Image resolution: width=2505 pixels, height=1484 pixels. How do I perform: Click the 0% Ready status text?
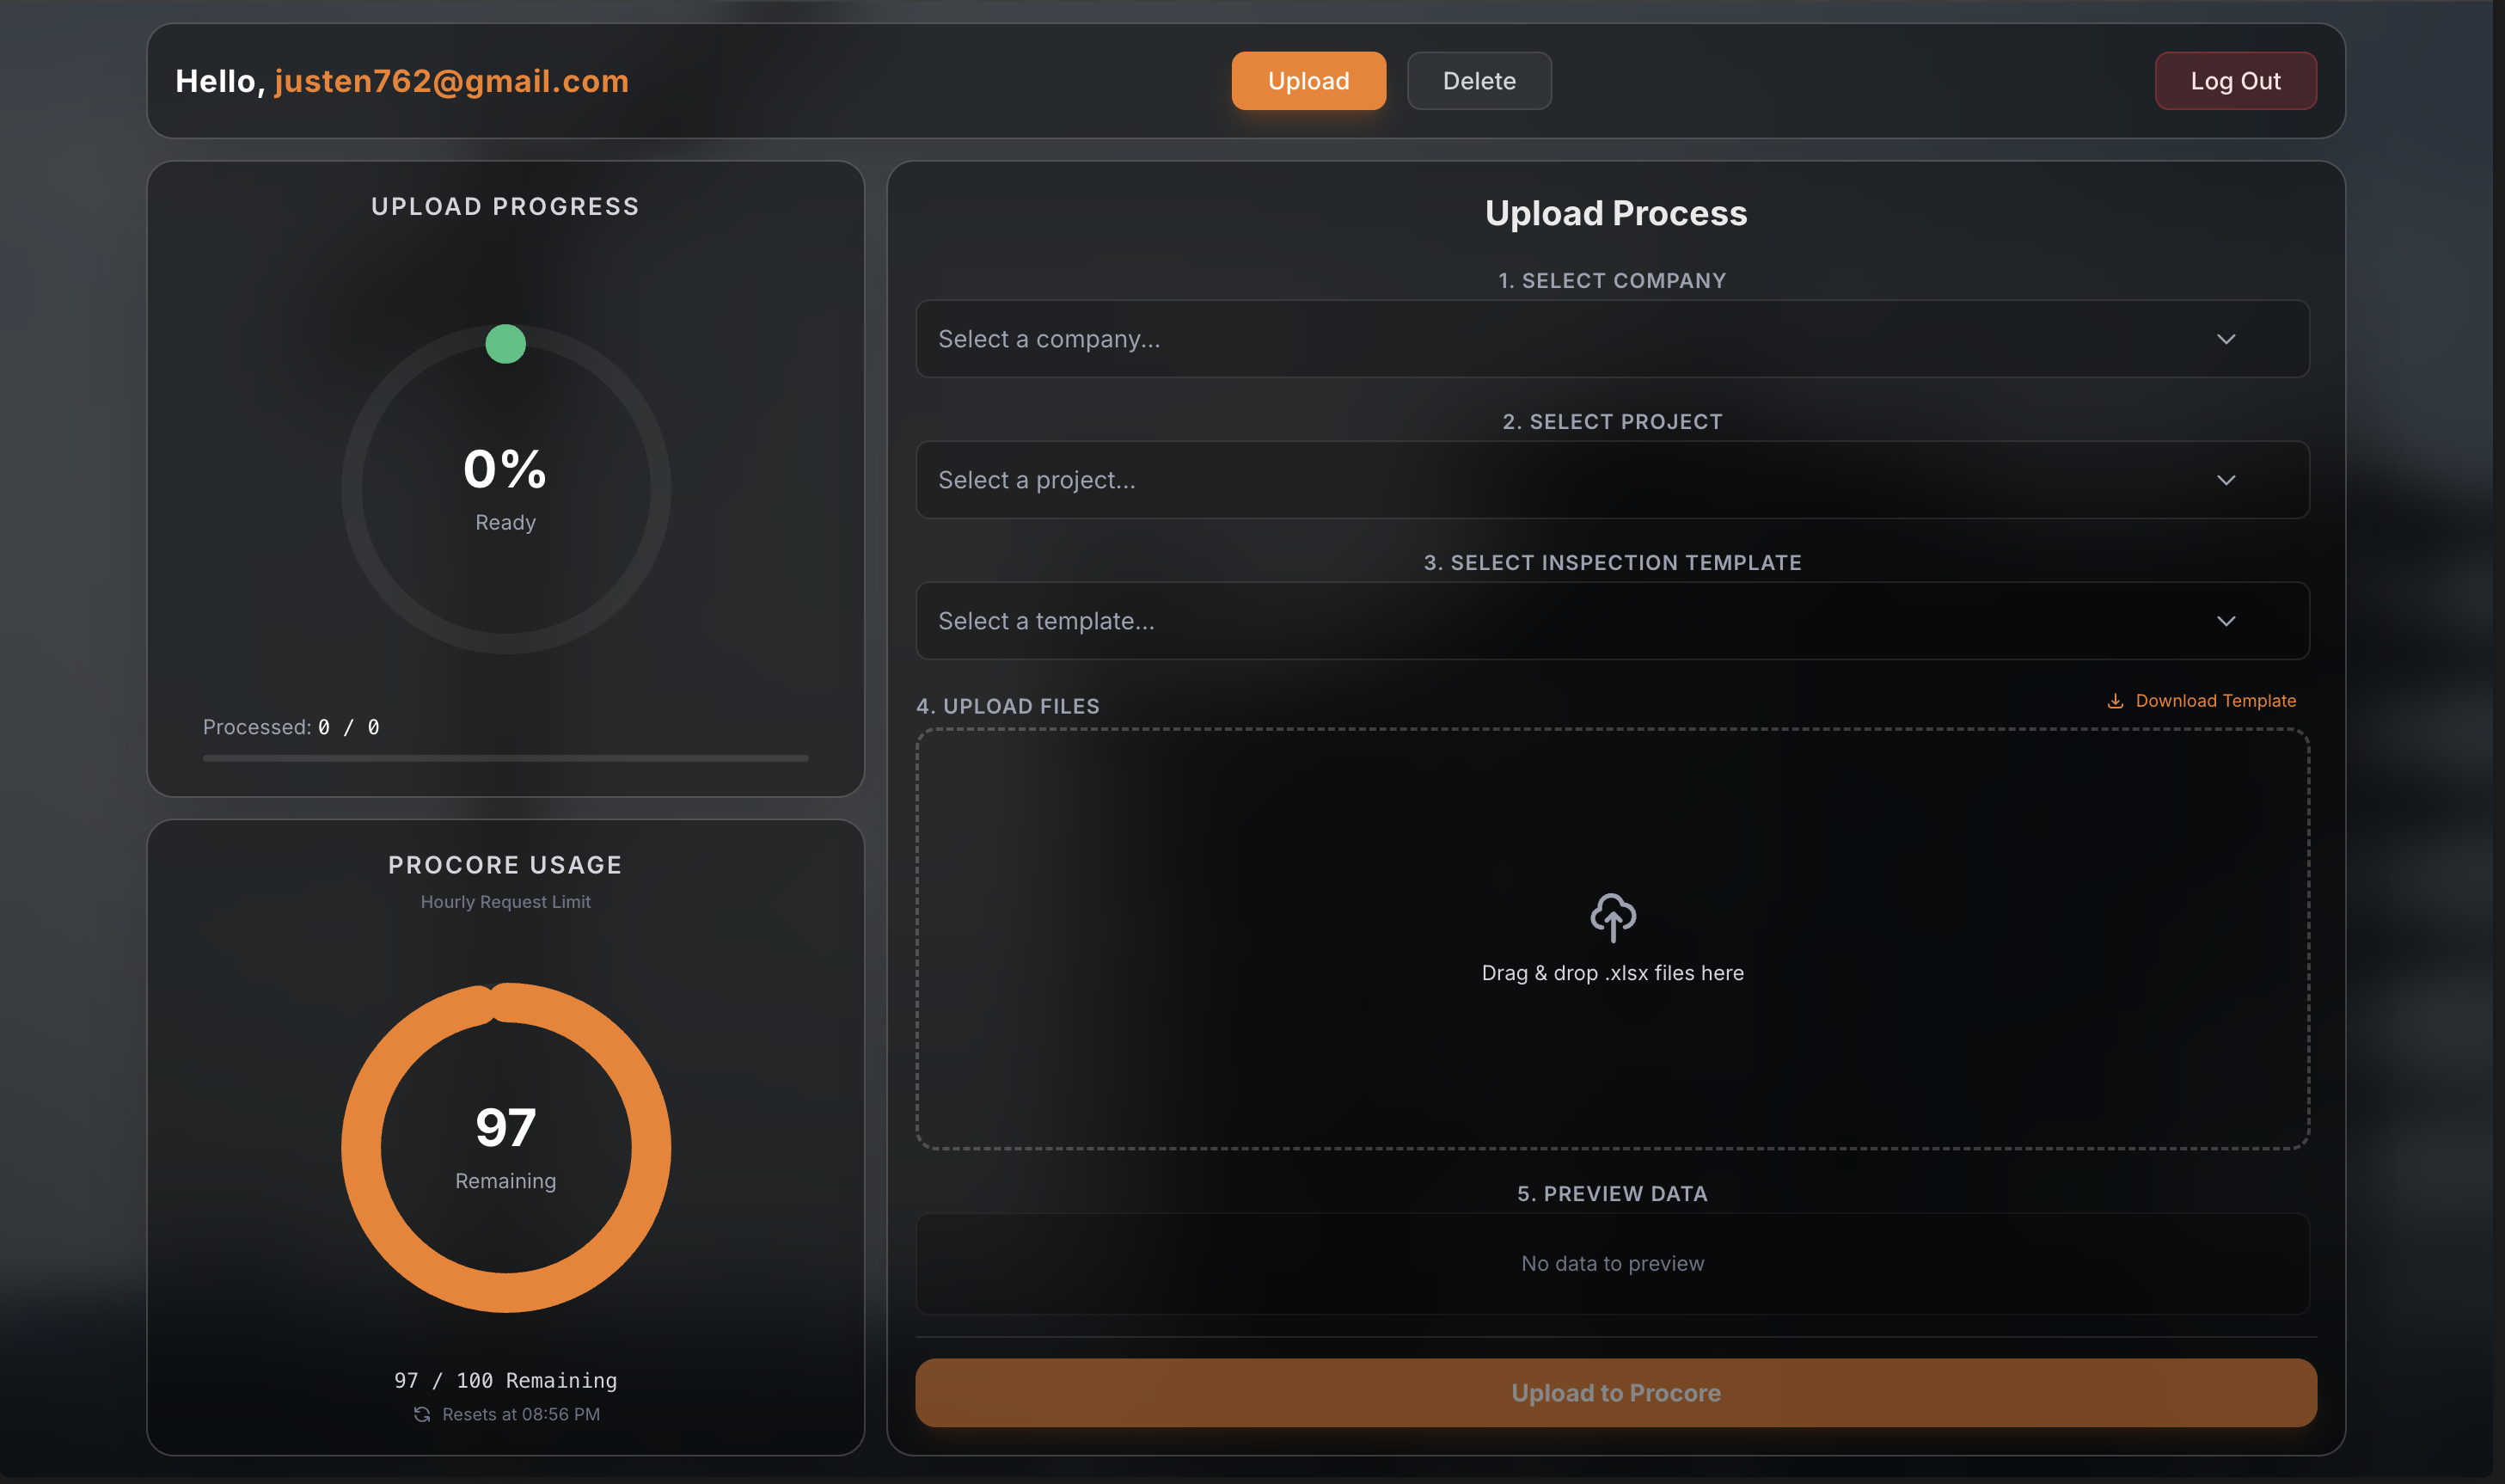point(505,489)
